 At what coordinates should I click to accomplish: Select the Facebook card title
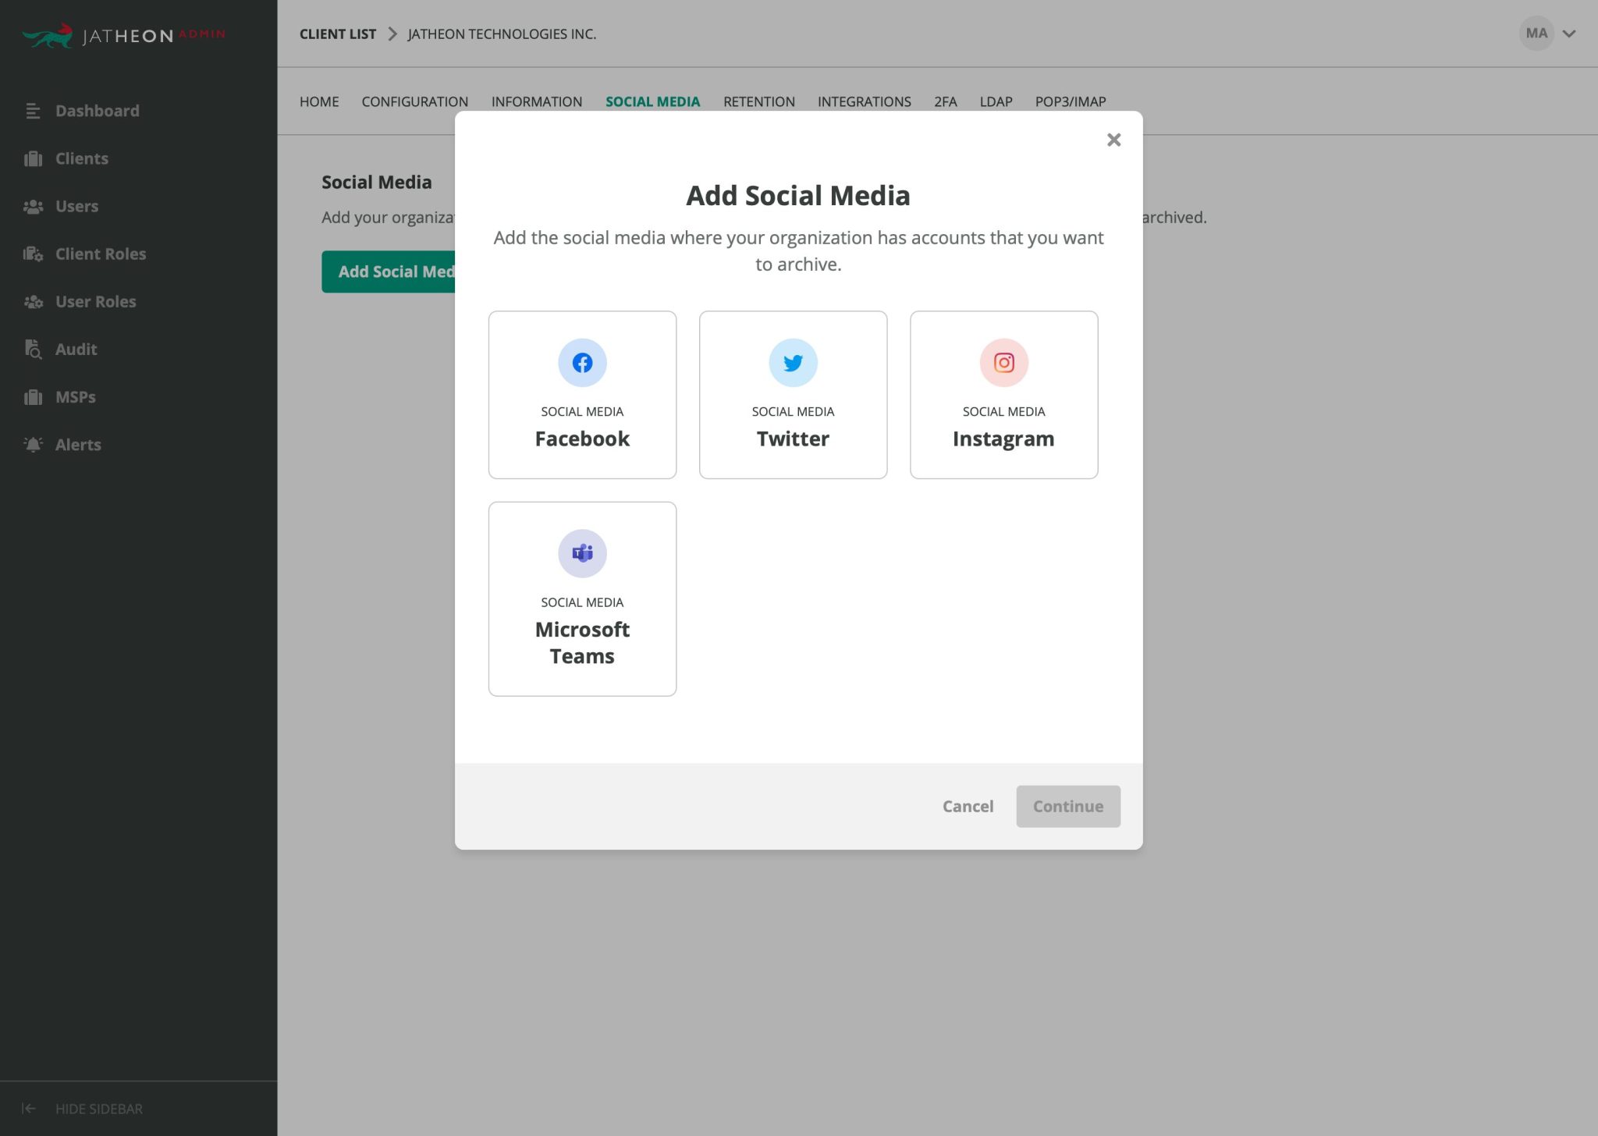582,438
